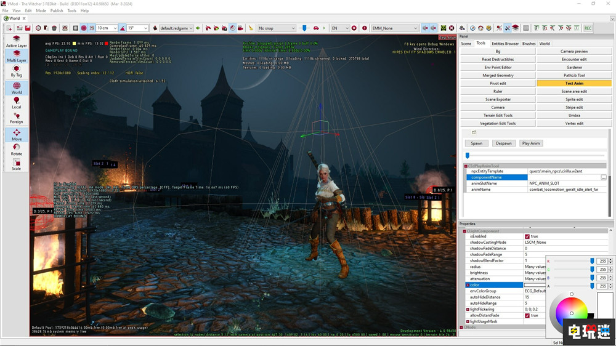Image resolution: width=616 pixels, height=346 pixels.
Task: Toggle the highlighted clock icon before camera
Action: [233, 28]
